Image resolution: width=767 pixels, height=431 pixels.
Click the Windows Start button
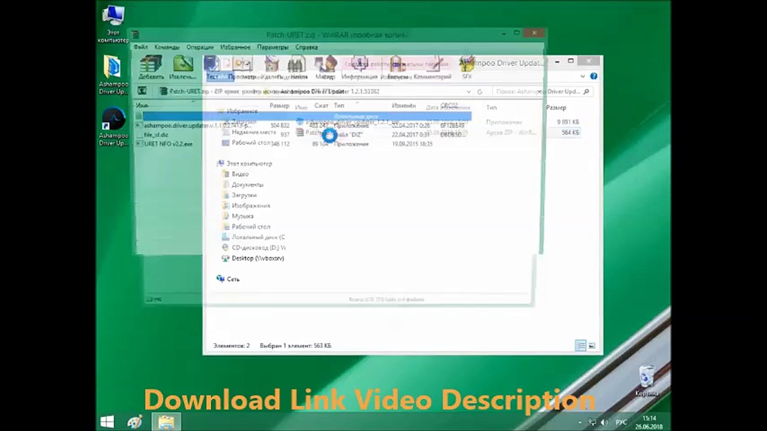pyautogui.click(x=107, y=421)
